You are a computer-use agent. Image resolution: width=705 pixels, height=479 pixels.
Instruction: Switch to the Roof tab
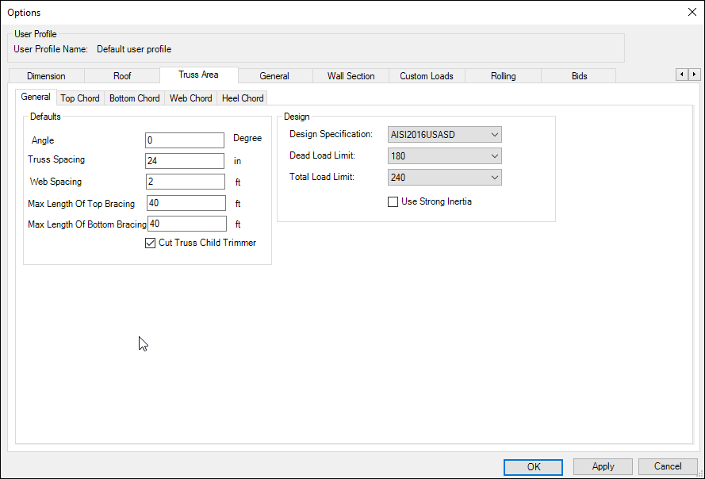click(x=122, y=76)
